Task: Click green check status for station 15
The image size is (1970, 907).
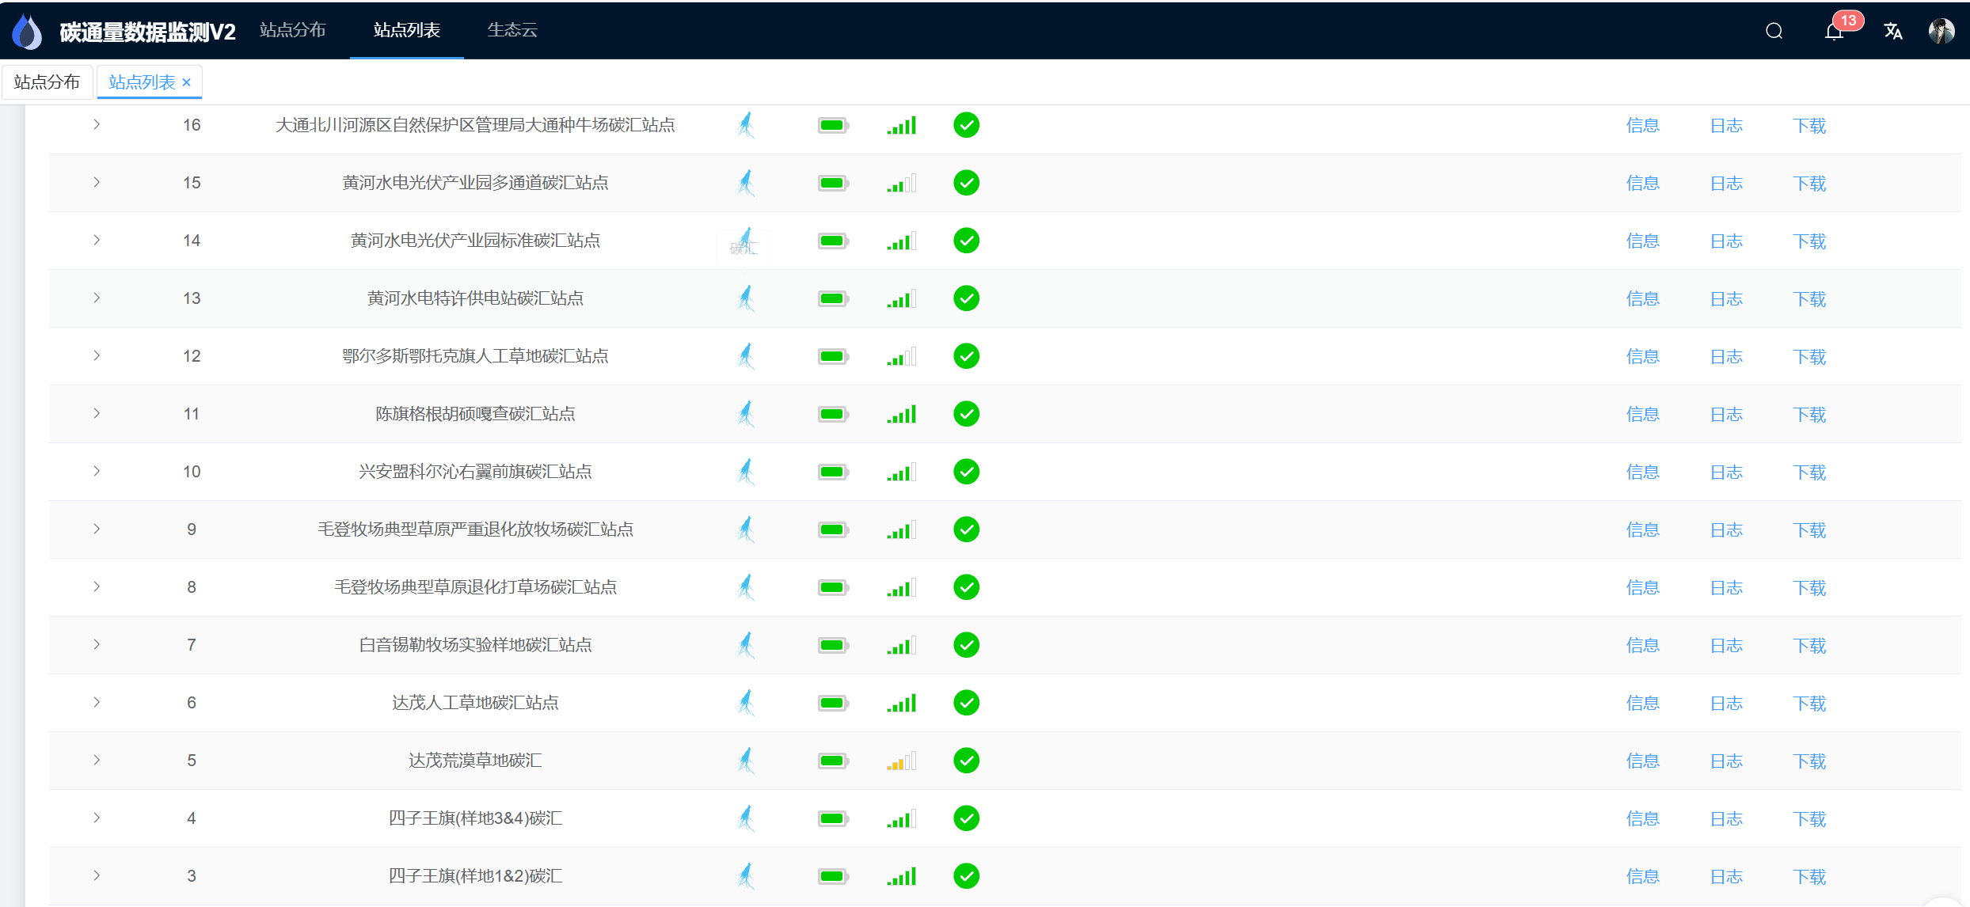Action: (x=966, y=183)
